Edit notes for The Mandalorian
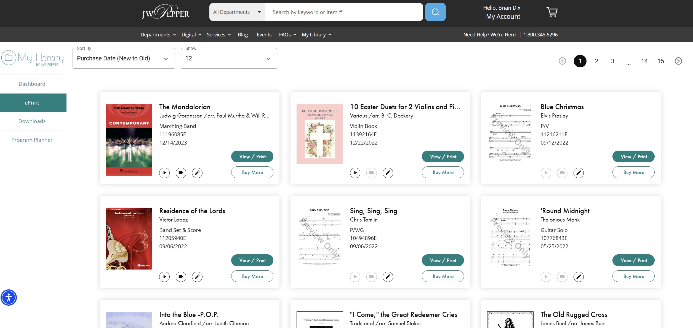This screenshot has height=328, width=693. 197,173
